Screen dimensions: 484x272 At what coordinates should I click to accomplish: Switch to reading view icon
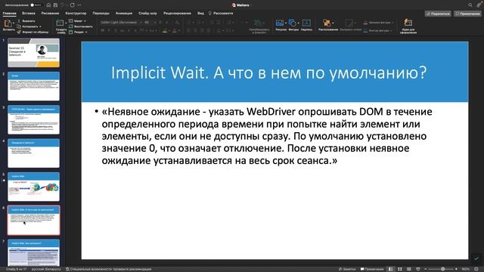pos(409,269)
